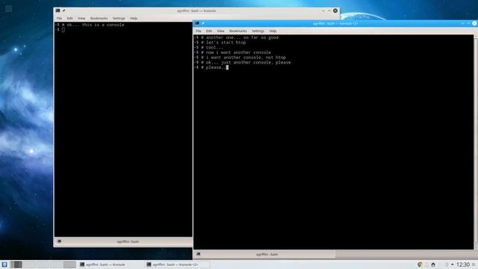The height and width of the screenshot is (269, 478).
Task: Select the bash tab in back Konsole window
Action: point(123,241)
